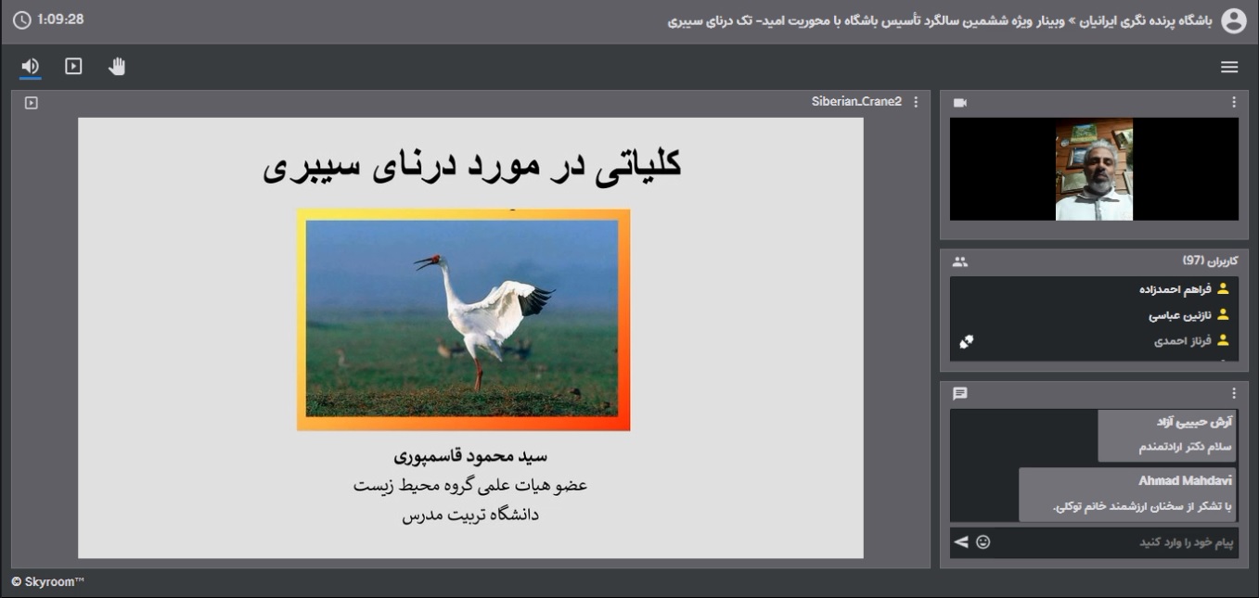
Task: Click the avatar icon beside نازنین عباسی
Action: 1223,315
